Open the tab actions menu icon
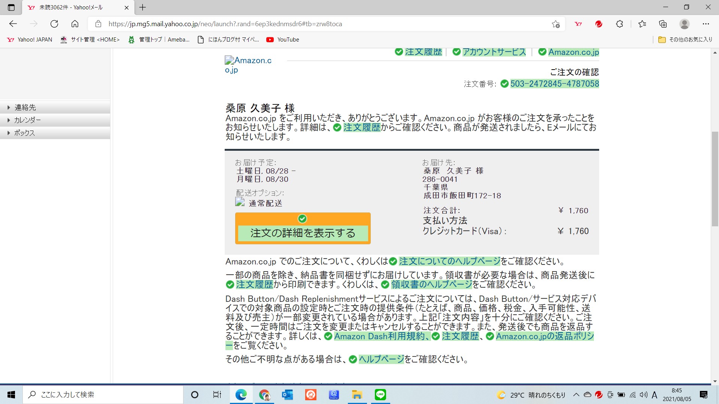 point(11,7)
